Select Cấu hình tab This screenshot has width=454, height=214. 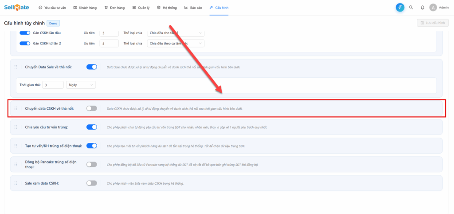[x=219, y=8]
